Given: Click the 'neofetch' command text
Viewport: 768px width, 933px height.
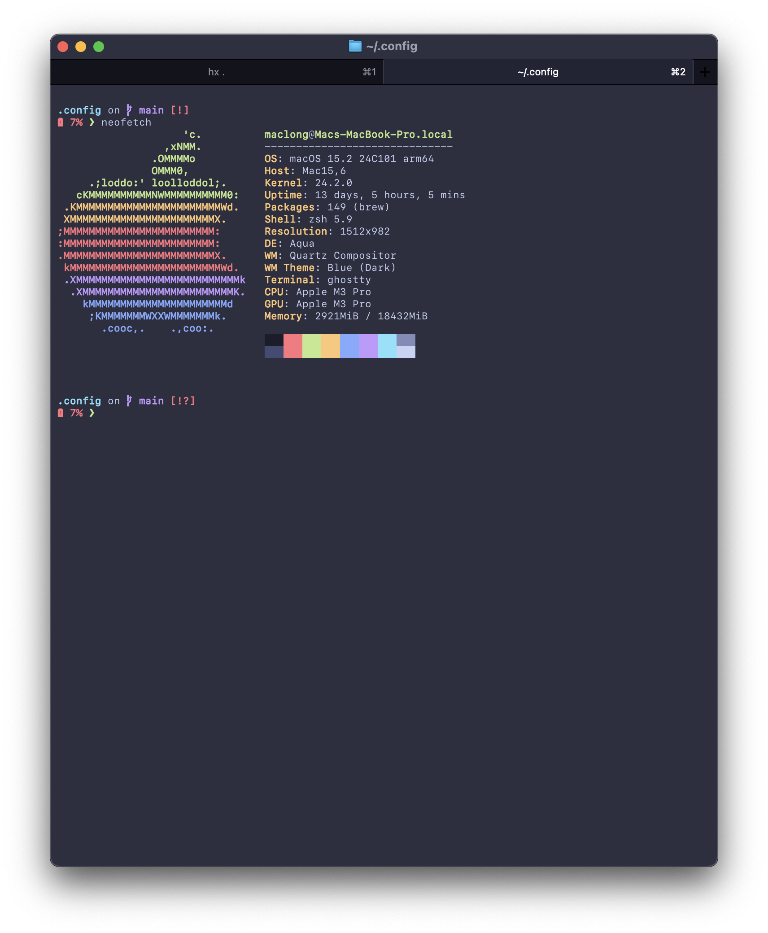Looking at the screenshot, I should (126, 122).
